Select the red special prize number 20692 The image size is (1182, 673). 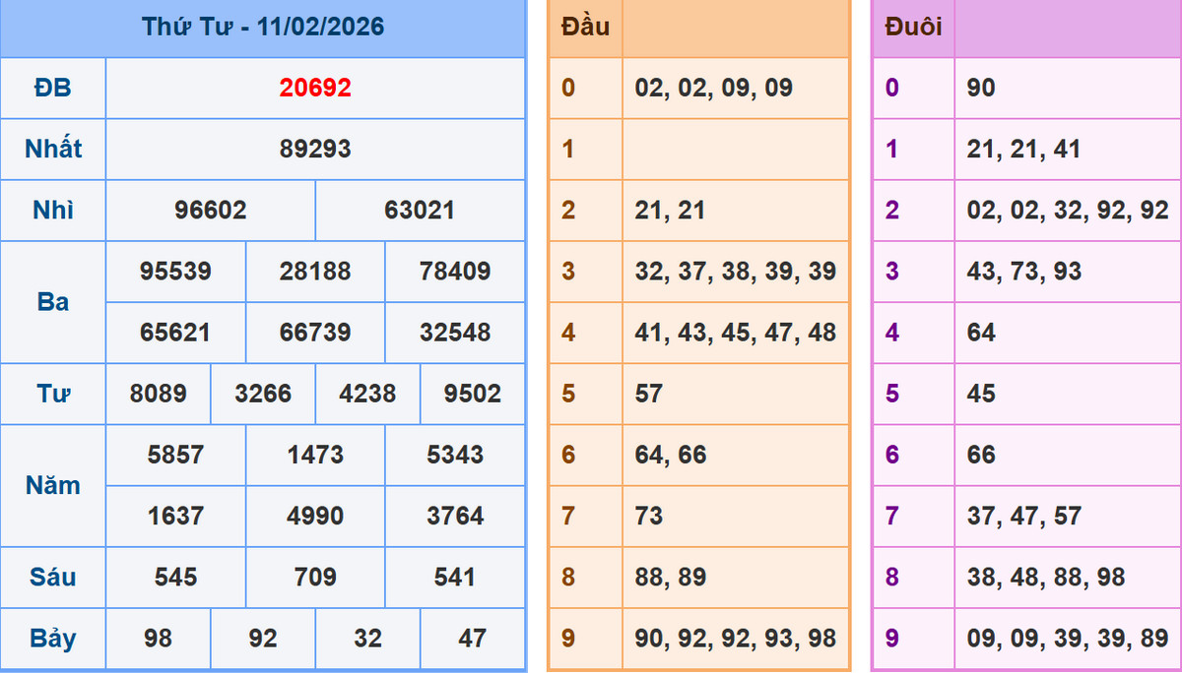[315, 89]
